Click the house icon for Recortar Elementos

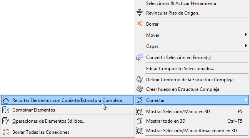coord(6,100)
